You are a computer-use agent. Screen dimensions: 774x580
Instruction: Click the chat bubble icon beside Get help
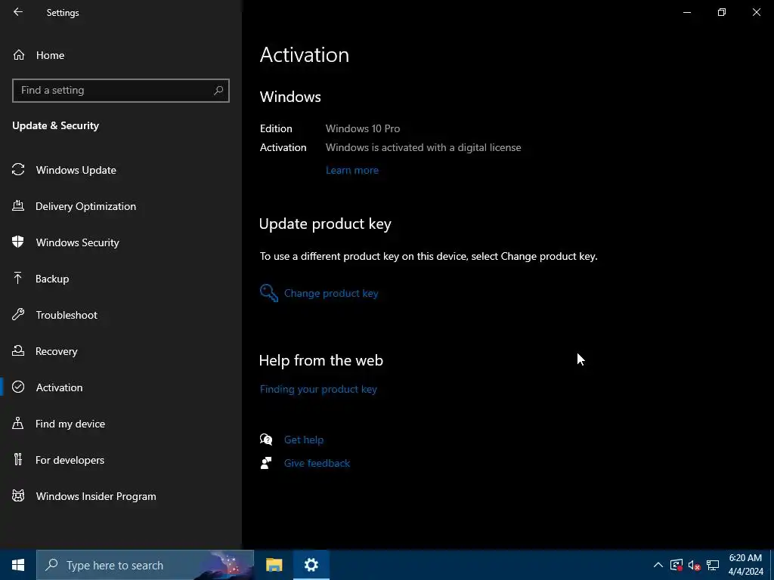266,440
